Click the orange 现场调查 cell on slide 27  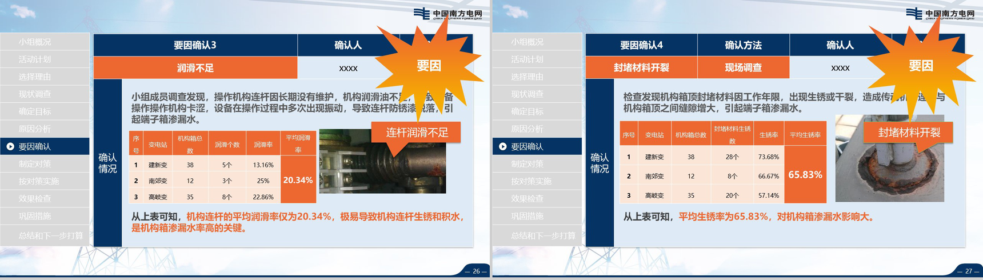743,67
